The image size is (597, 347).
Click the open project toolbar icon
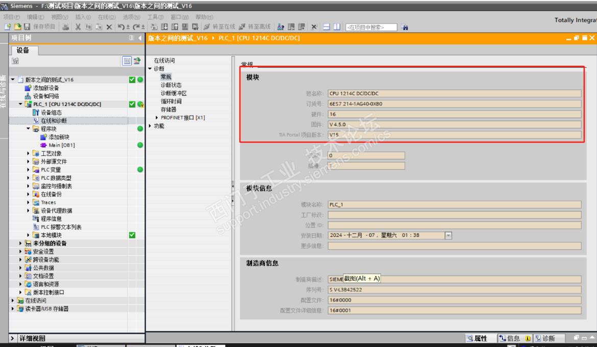[x=17, y=26]
